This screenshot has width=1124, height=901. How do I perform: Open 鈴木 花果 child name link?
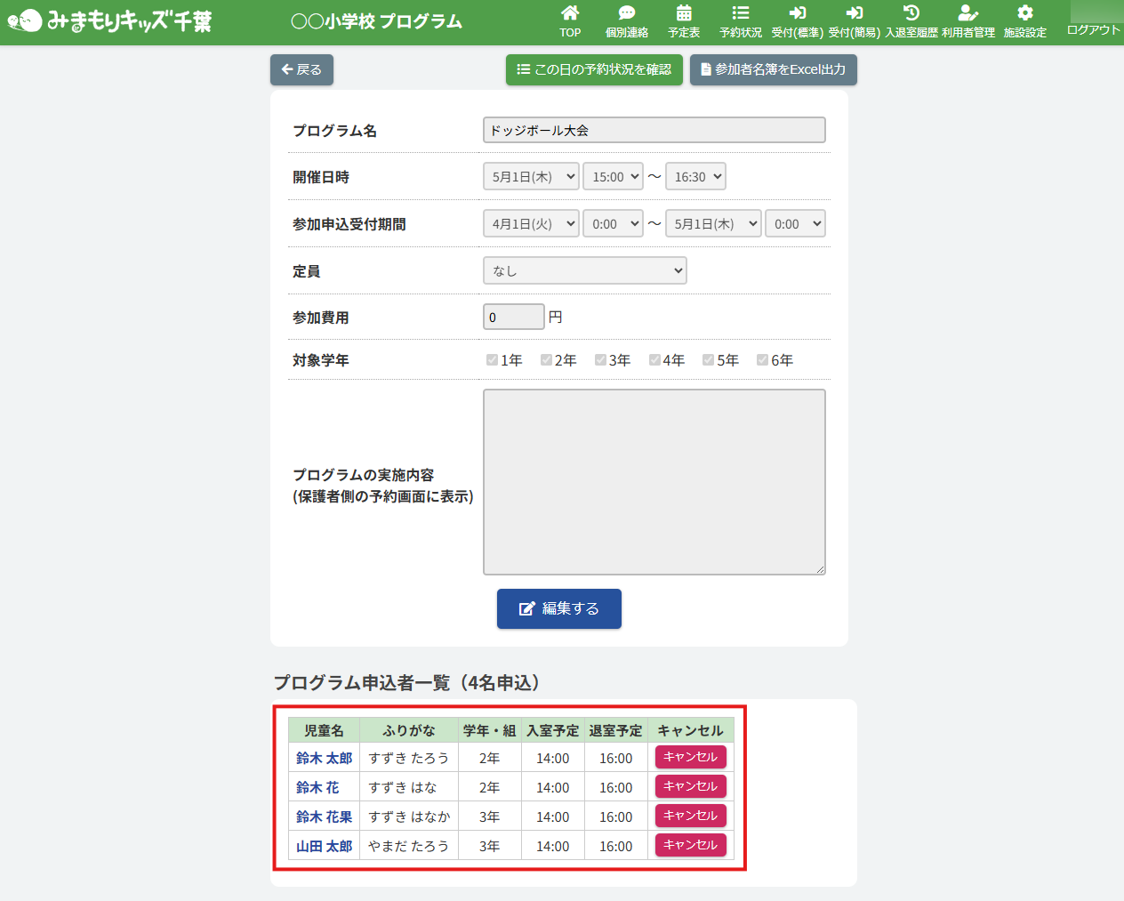click(x=324, y=817)
